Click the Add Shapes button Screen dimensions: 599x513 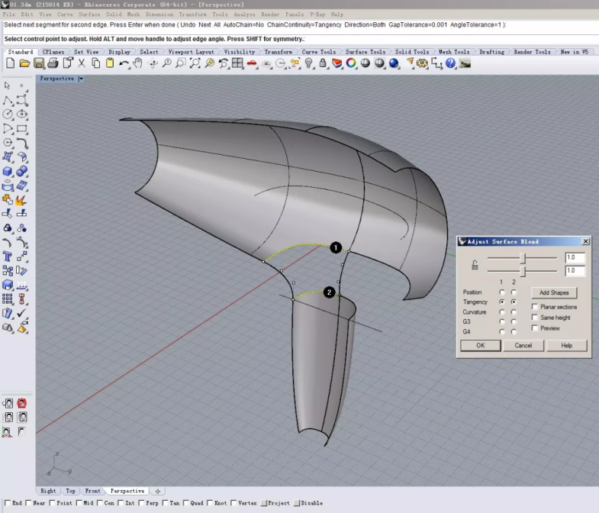554,292
